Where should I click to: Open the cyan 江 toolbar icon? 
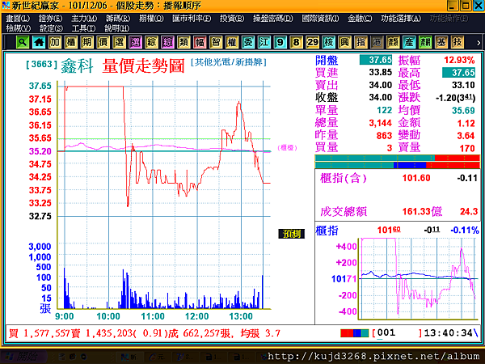tap(264, 42)
